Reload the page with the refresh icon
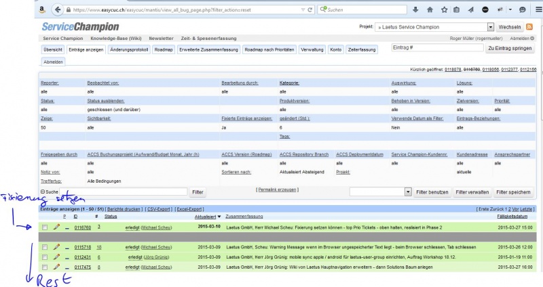Image resolution: width=543 pixels, height=287 pixels. pos(310,9)
